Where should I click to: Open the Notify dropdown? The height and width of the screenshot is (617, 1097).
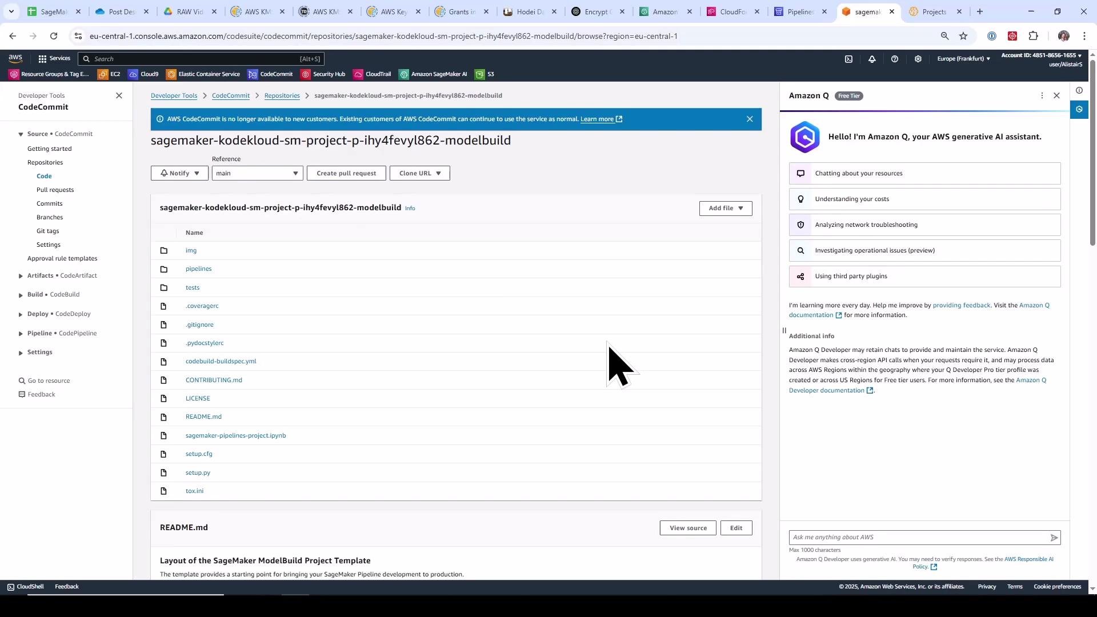click(179, 173)
